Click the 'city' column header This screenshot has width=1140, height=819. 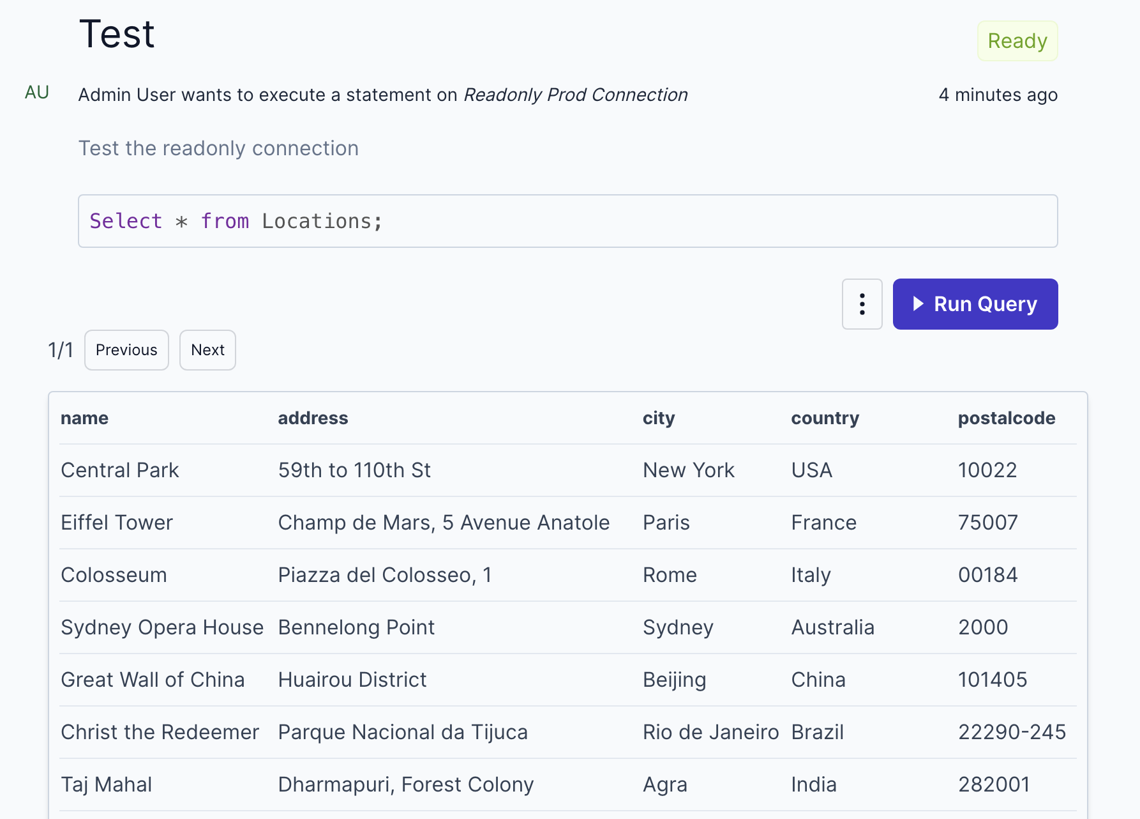pyautogui.click(x=659, y=418)
